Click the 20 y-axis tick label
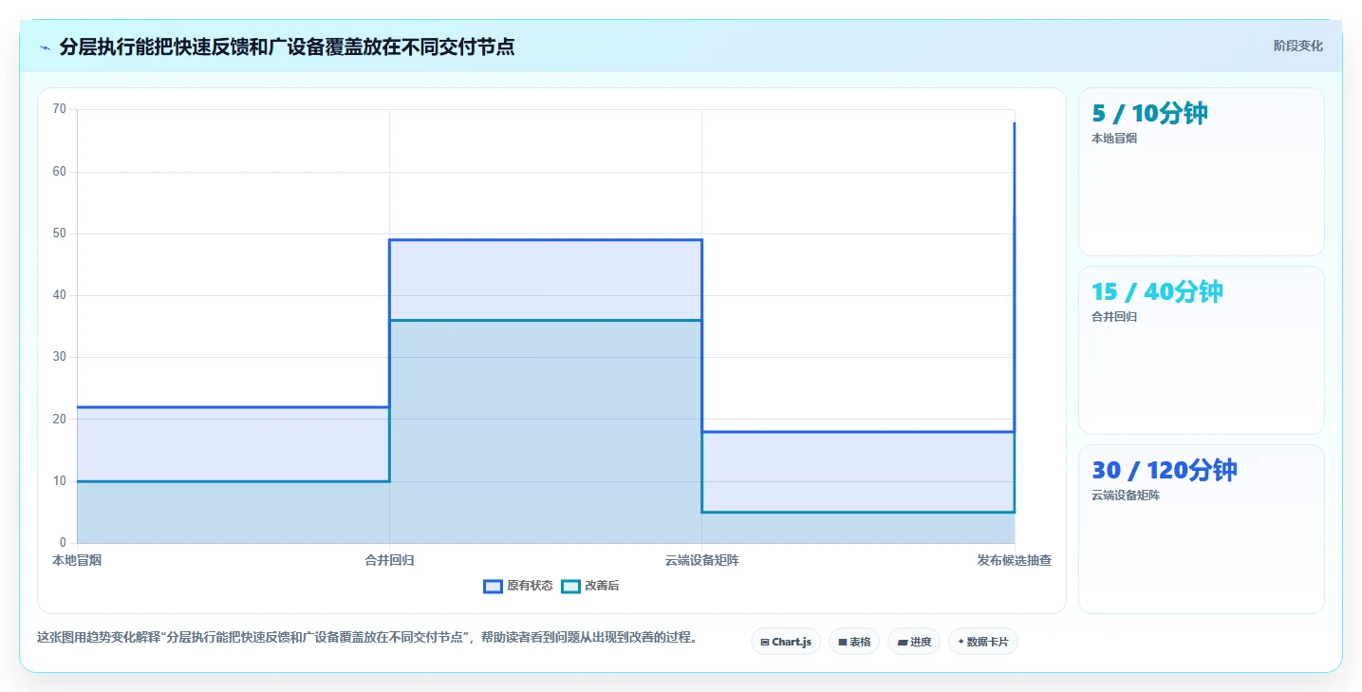1362x692 pixels. tap(60, 420)
